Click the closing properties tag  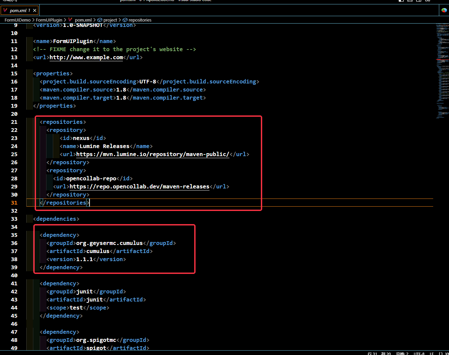pyautogui.click(x=55, y=106)
